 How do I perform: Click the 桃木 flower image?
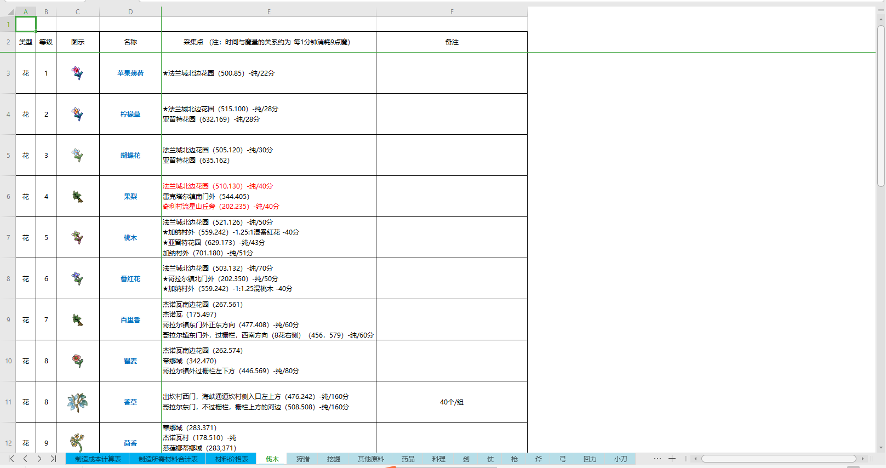(77, 237)
